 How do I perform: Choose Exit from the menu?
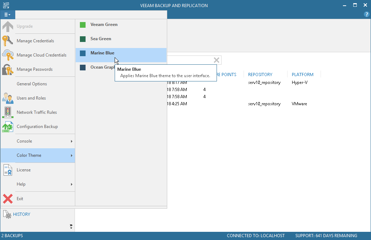click(x=20, y=199)
